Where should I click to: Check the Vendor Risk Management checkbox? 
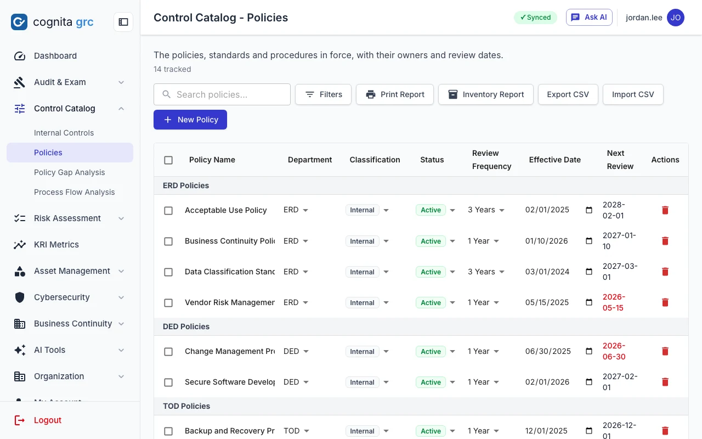click(x=168, y=303)
